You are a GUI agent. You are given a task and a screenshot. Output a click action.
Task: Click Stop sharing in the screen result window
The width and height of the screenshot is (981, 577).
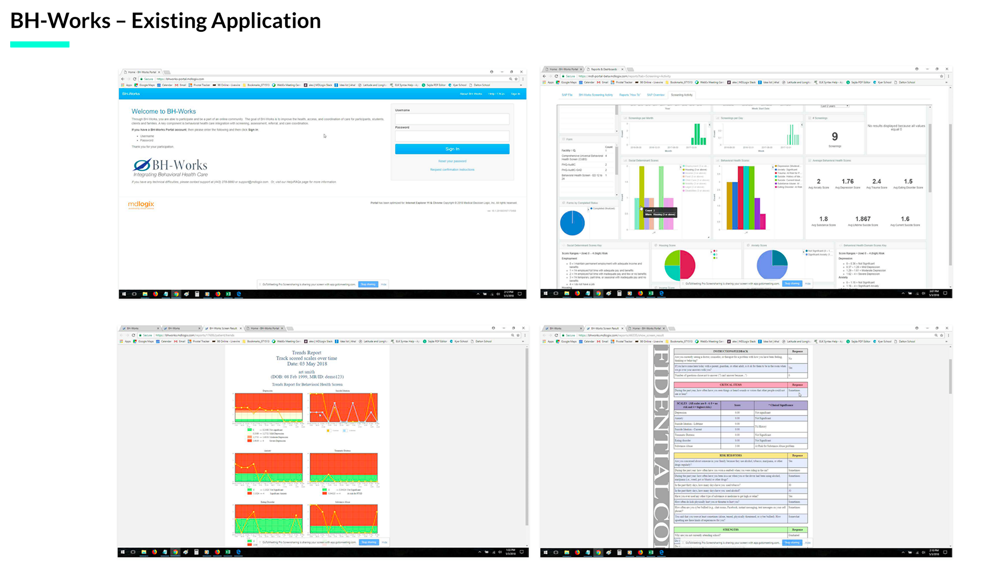(x=791, y=543)
